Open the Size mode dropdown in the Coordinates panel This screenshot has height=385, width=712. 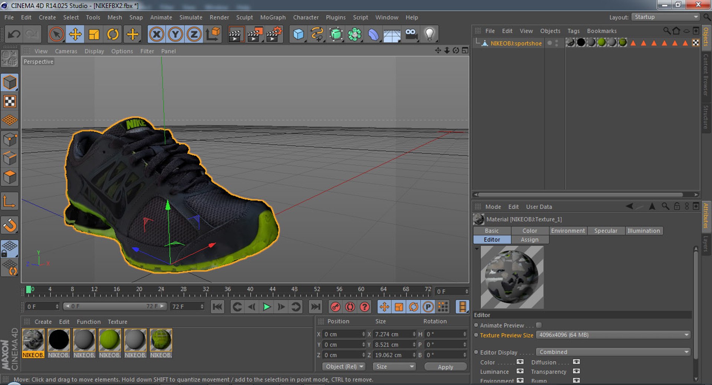(x=395, y=366)
